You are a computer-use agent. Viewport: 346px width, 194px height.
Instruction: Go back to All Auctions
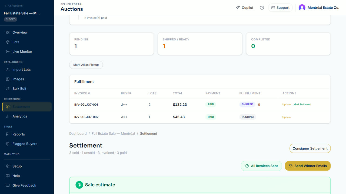coord(13,6)
